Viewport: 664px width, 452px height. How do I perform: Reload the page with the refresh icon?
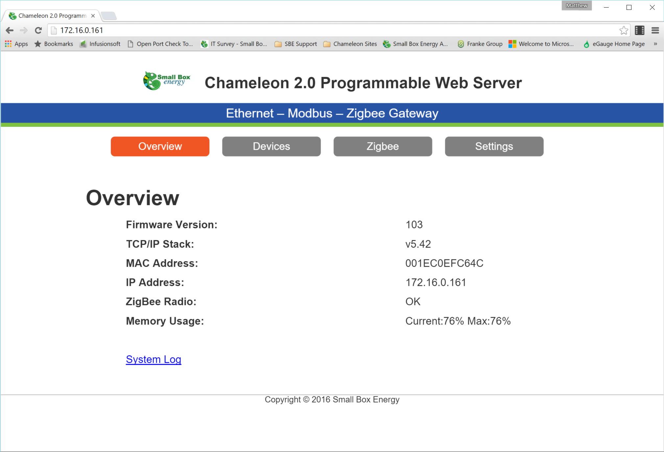(x=38, y=30)
